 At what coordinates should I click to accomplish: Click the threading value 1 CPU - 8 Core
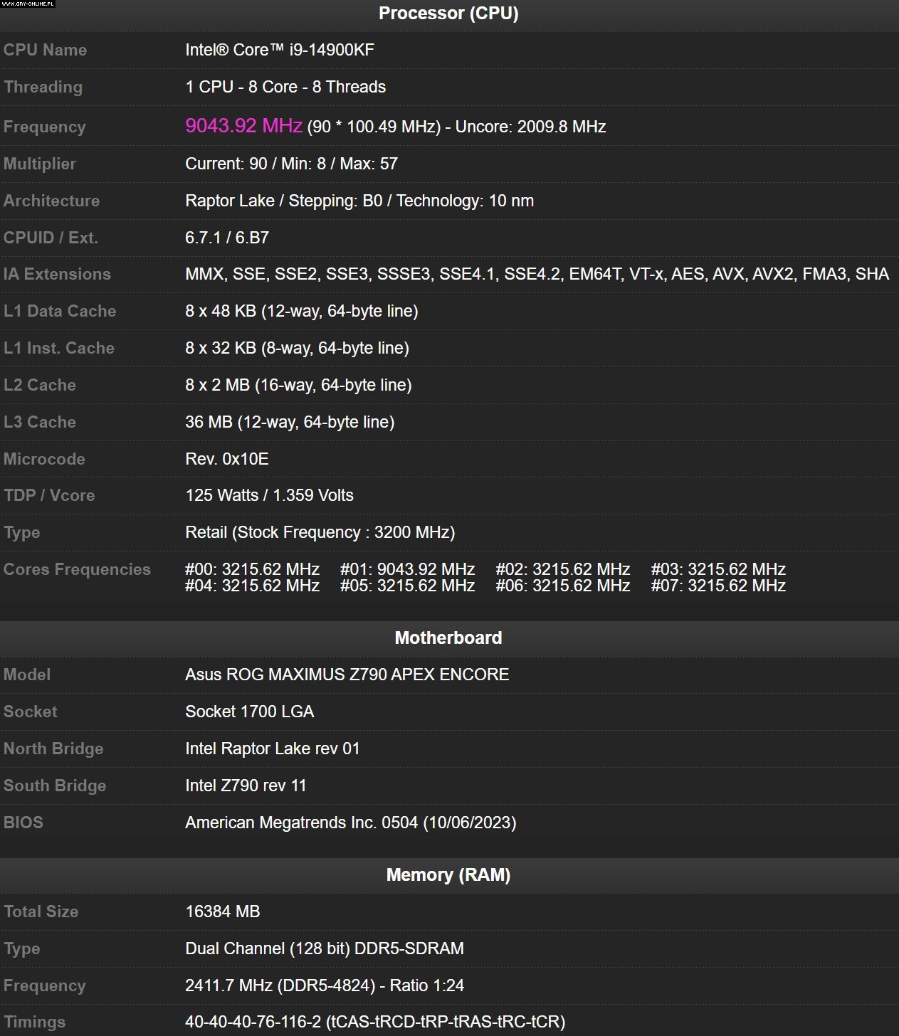click(241, 87)
